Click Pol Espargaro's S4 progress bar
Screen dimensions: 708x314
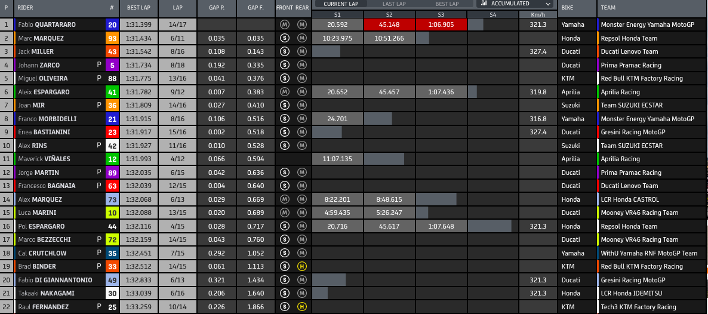(490, 226)
